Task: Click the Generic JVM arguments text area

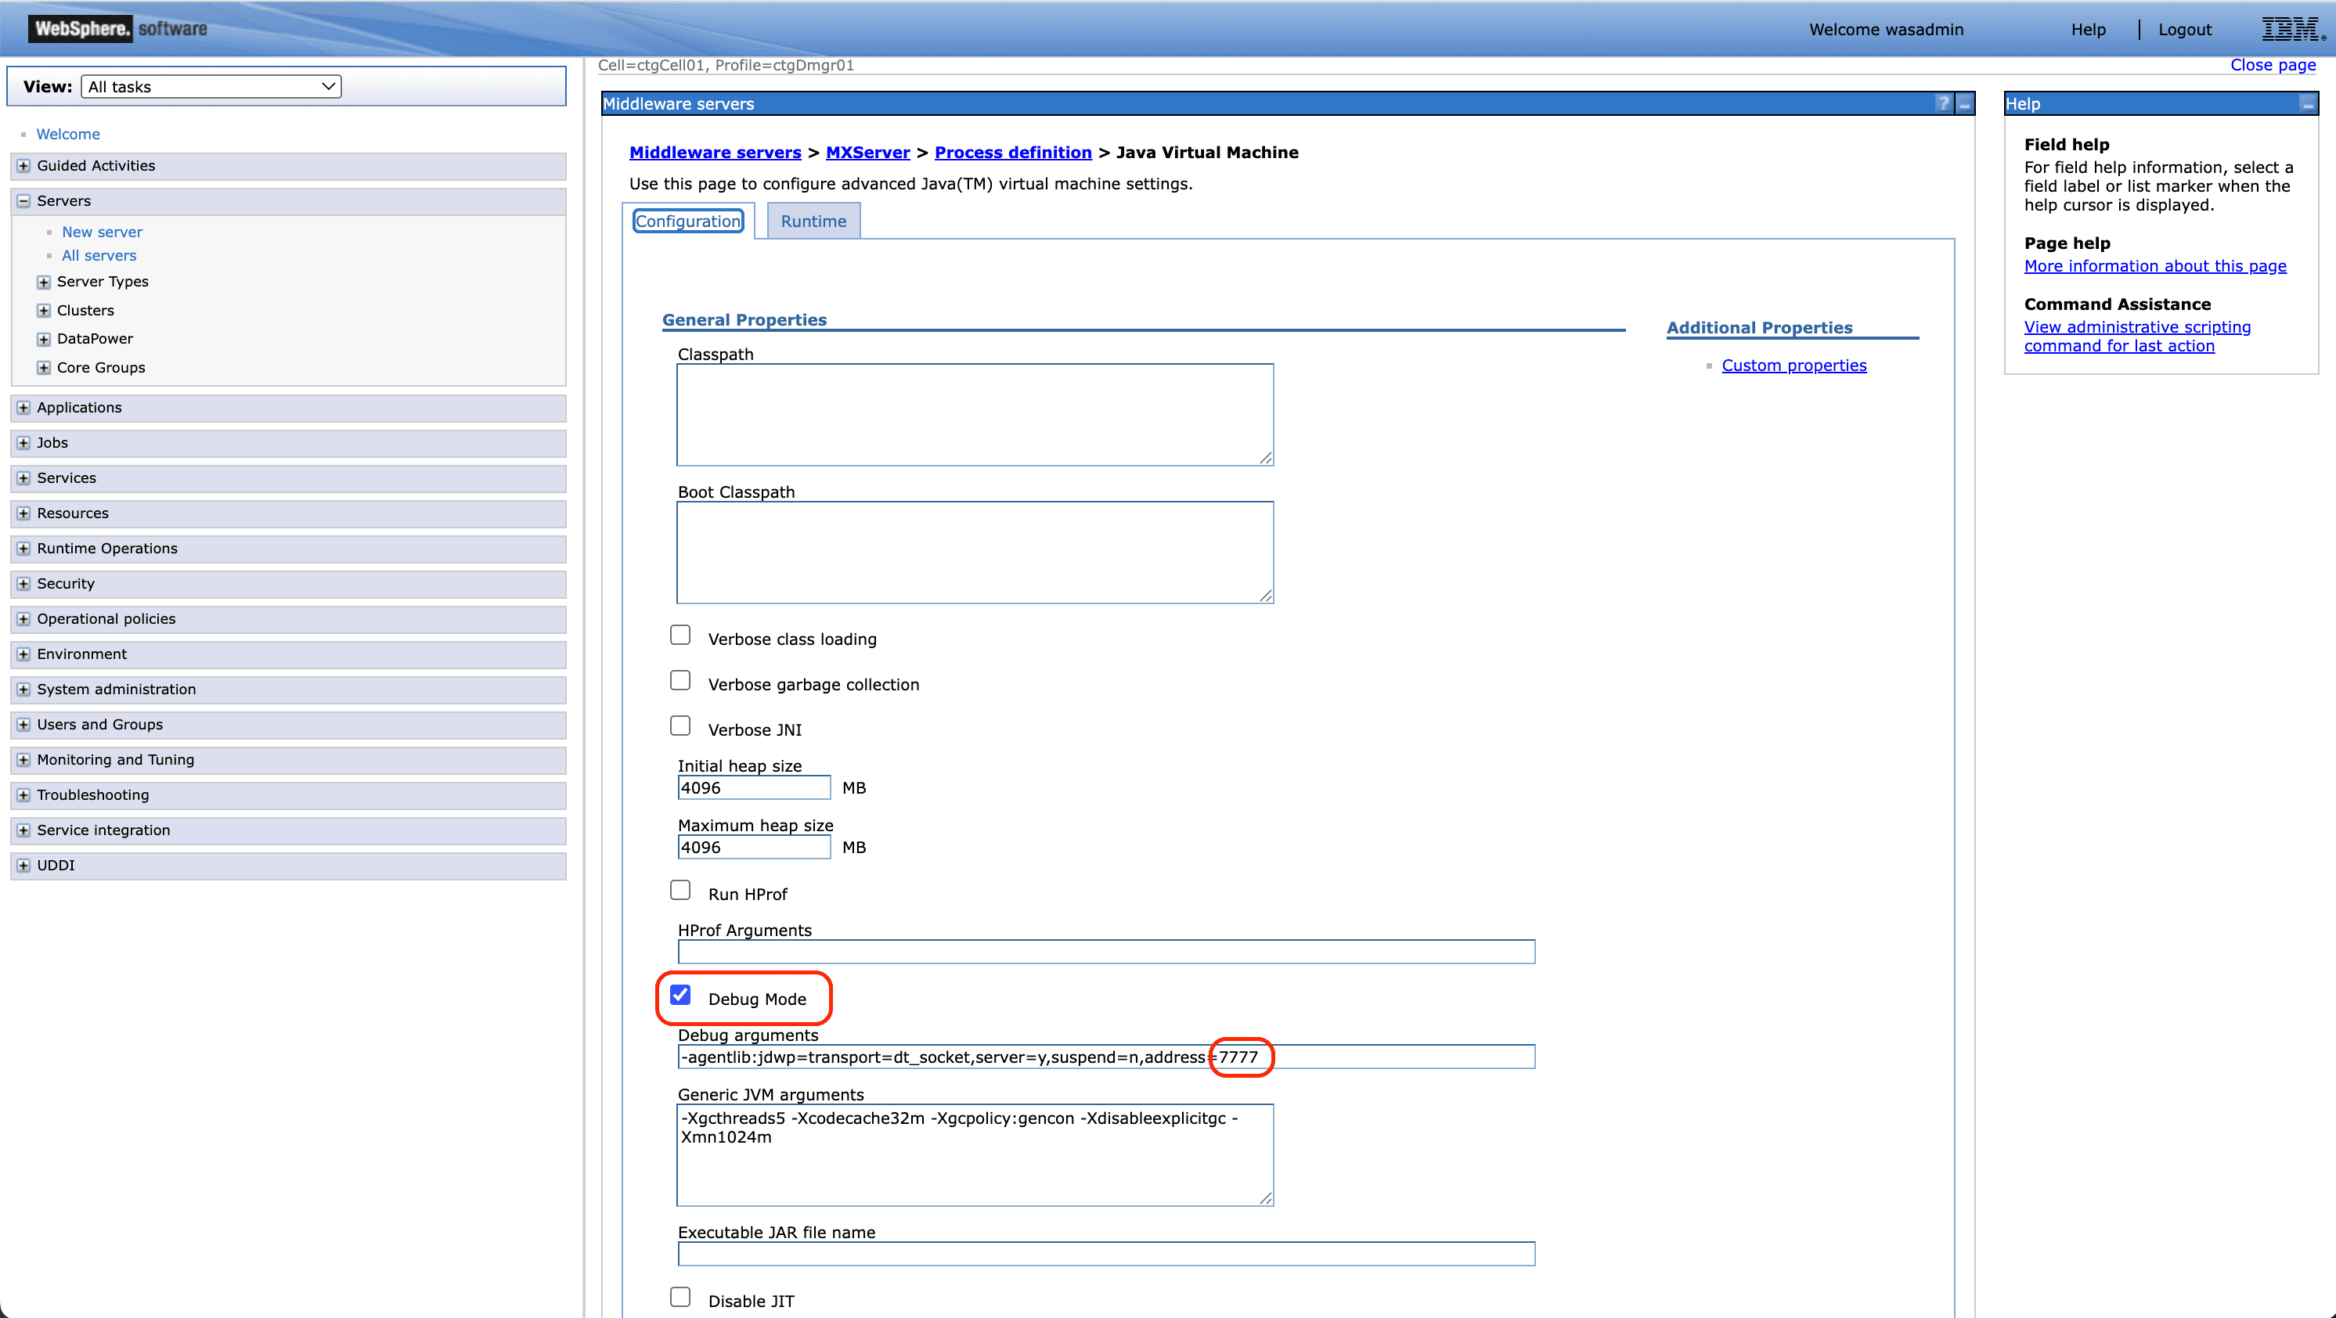Action: tap(975, 1155)
